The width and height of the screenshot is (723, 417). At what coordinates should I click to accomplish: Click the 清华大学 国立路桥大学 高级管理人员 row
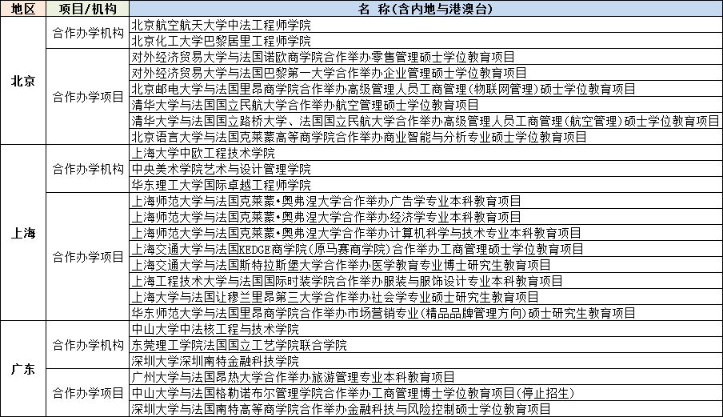tap(425, 121)
